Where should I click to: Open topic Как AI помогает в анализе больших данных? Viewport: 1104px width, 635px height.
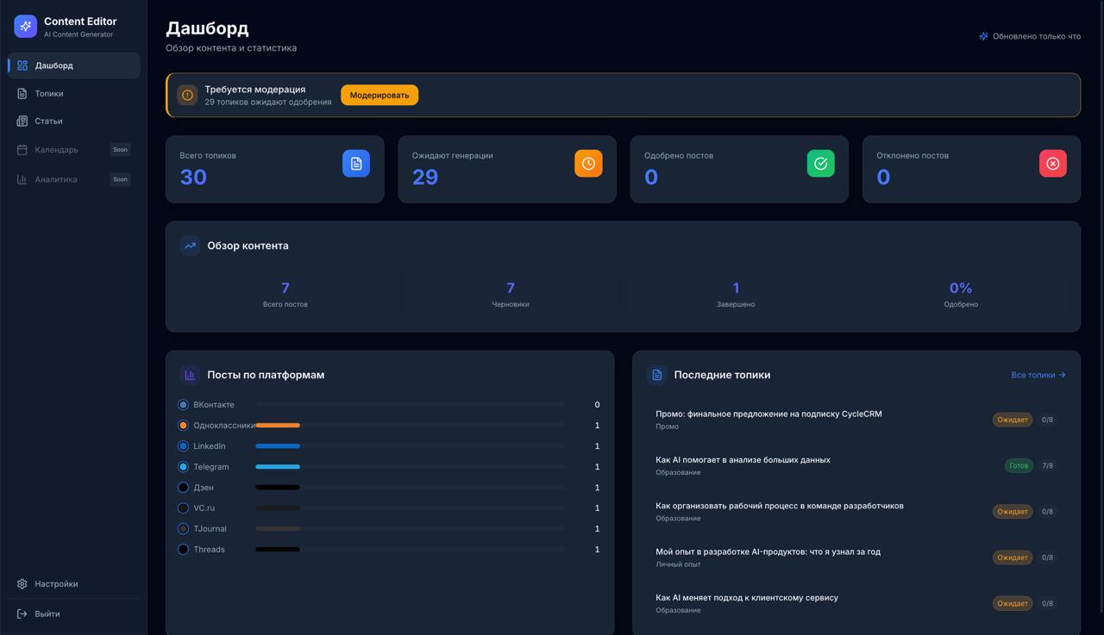click(x=743, y=460)
